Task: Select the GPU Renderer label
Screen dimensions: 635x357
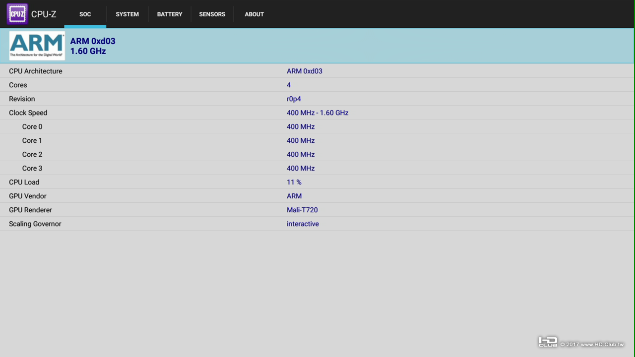Action: (30, 210)
